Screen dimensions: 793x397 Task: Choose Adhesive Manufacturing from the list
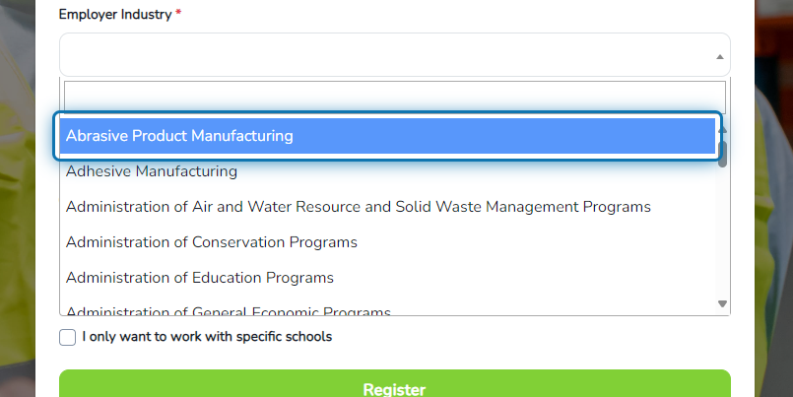387,171
